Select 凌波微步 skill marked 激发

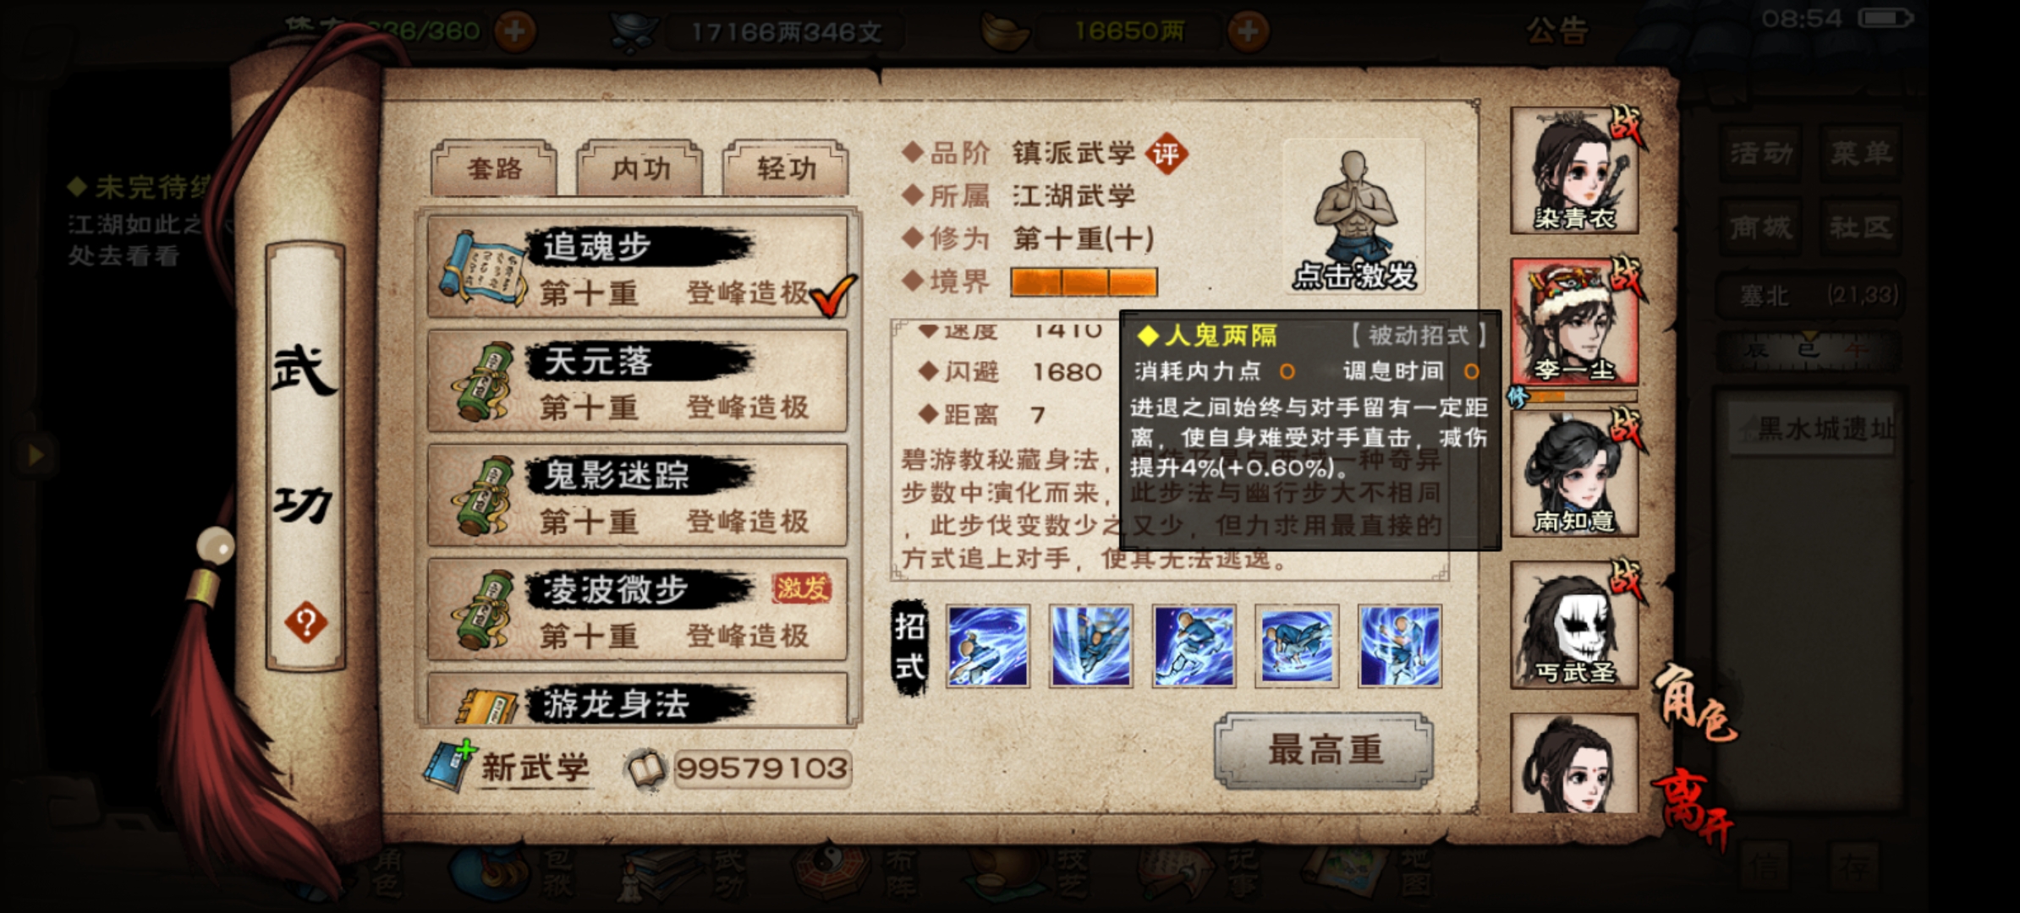(x=637, y=610)
